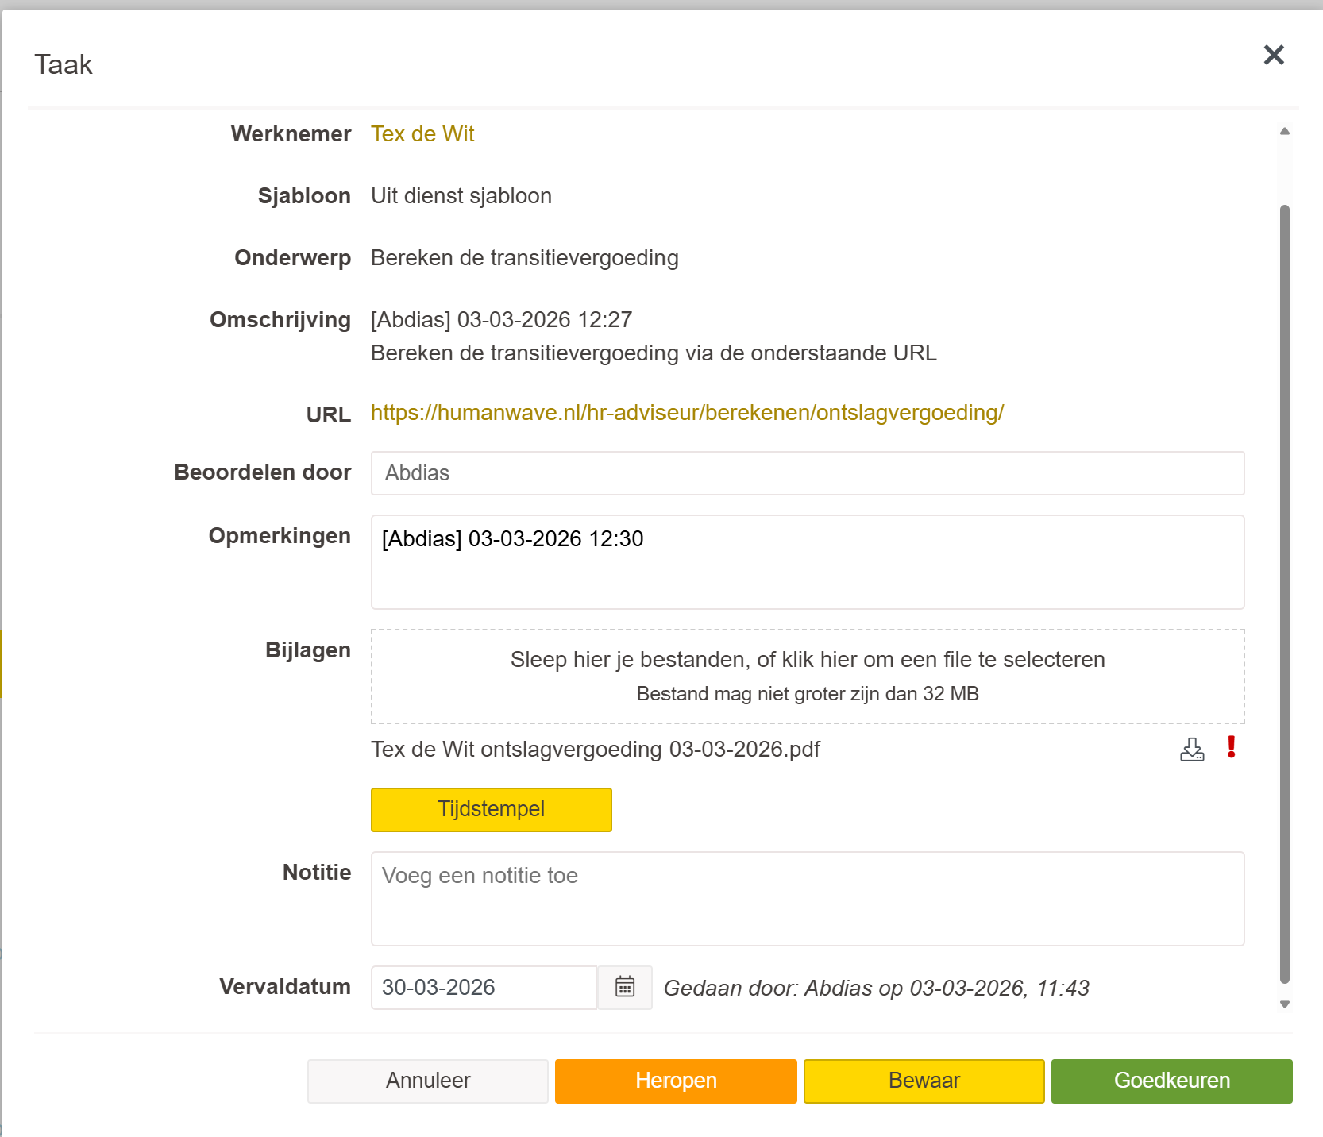Click the Bijlagen file drop zone
This screenshot has width=1323, height=1137.
tap(807, 676)
